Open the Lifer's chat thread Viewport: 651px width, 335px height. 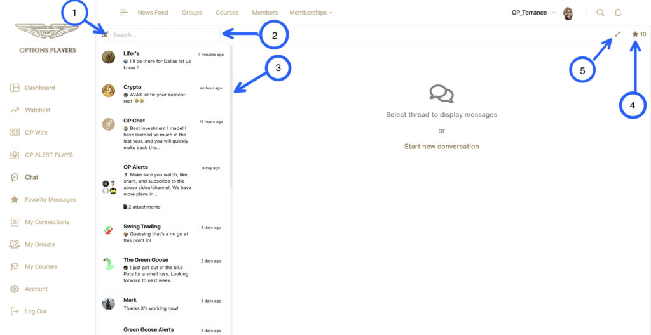click(163, 61)
